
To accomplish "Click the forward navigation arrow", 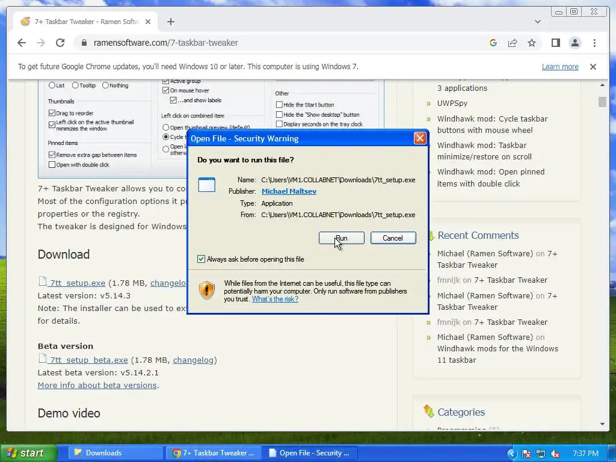I will click(41, 43).
